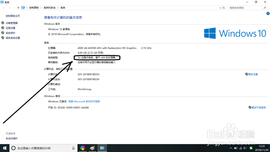
Task: Select the product ID 00328-10000-00001-AA286
Action: 73,107
